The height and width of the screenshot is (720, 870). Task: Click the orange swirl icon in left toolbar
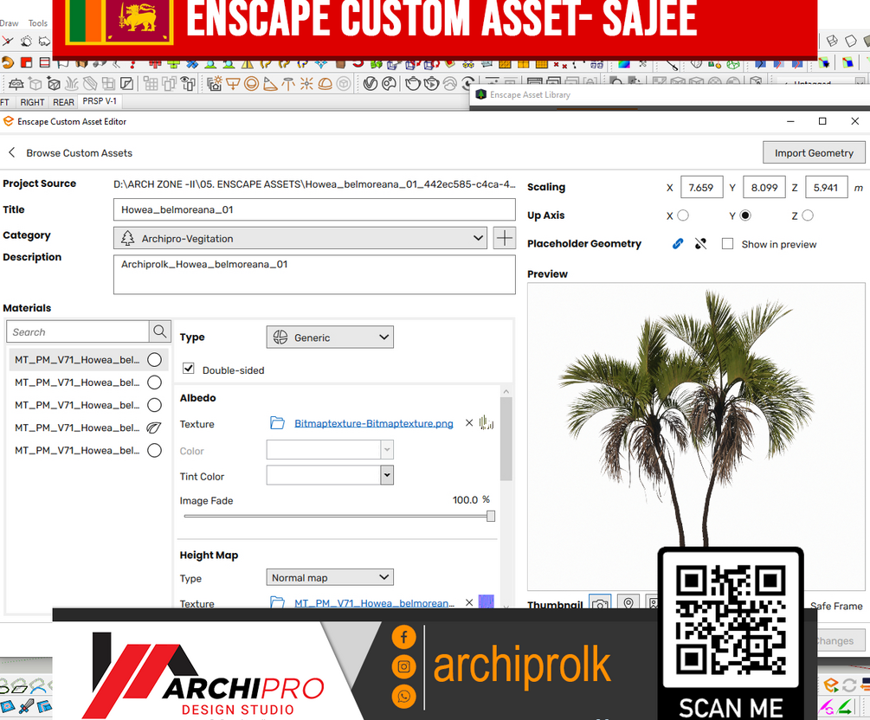pos(7,62)
